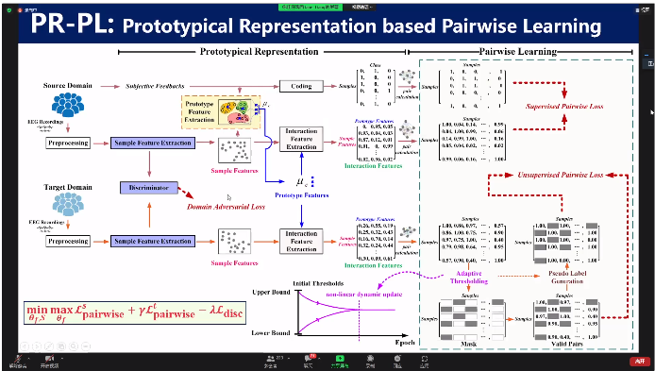The image size is (655, 371).
Task: Click the faint zoom magnifier slide control
Action: click(73, 346)
